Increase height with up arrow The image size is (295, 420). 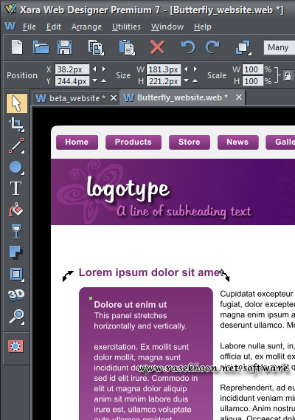pyautogui.click(x=195, y=80)
